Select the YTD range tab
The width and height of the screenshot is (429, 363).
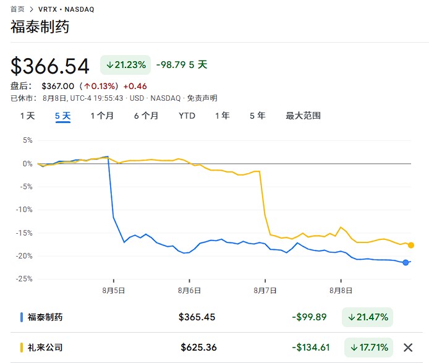187,116
